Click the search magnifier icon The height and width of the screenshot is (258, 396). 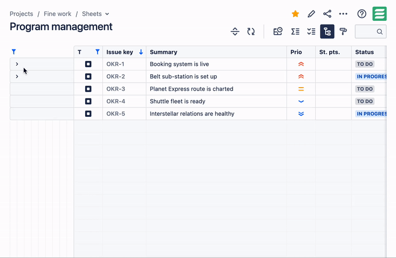380,32
